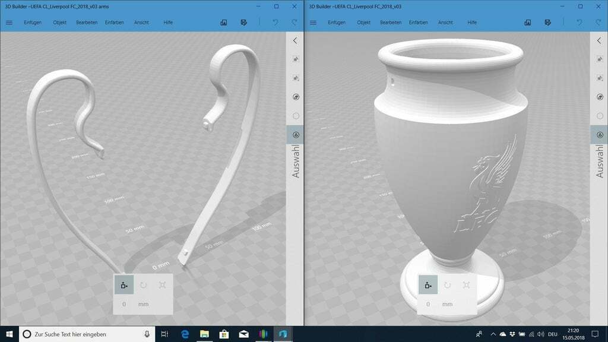
Task: Click deselect-all icon in arms window side panel
Action: (296, 78)
